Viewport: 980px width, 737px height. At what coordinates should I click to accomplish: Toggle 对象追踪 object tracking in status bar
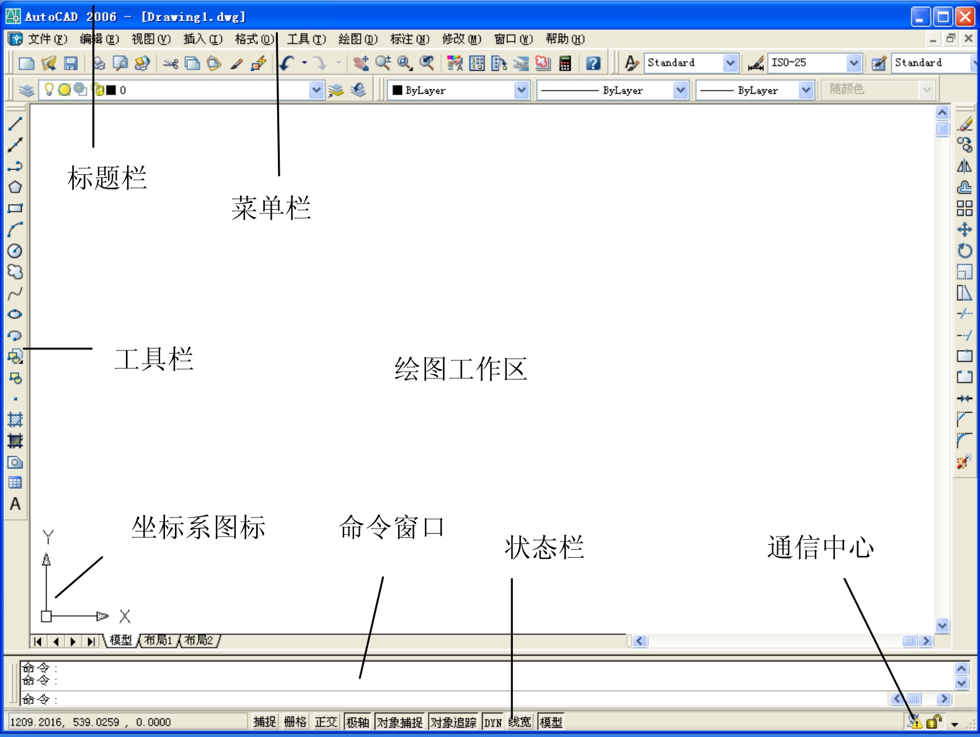(x=453, y=721)
